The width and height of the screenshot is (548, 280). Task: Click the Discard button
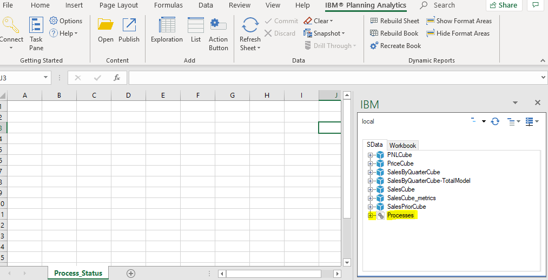coord(280,33)
